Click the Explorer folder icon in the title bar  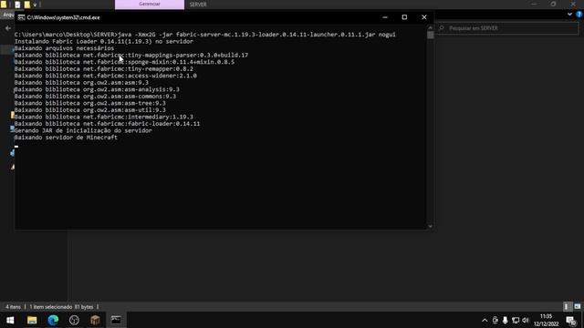click(x=4, y=5)
